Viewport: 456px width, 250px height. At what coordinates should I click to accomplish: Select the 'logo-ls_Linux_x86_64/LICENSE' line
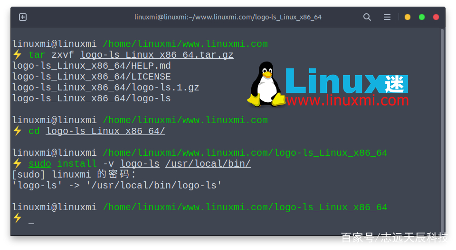[91, 77]
